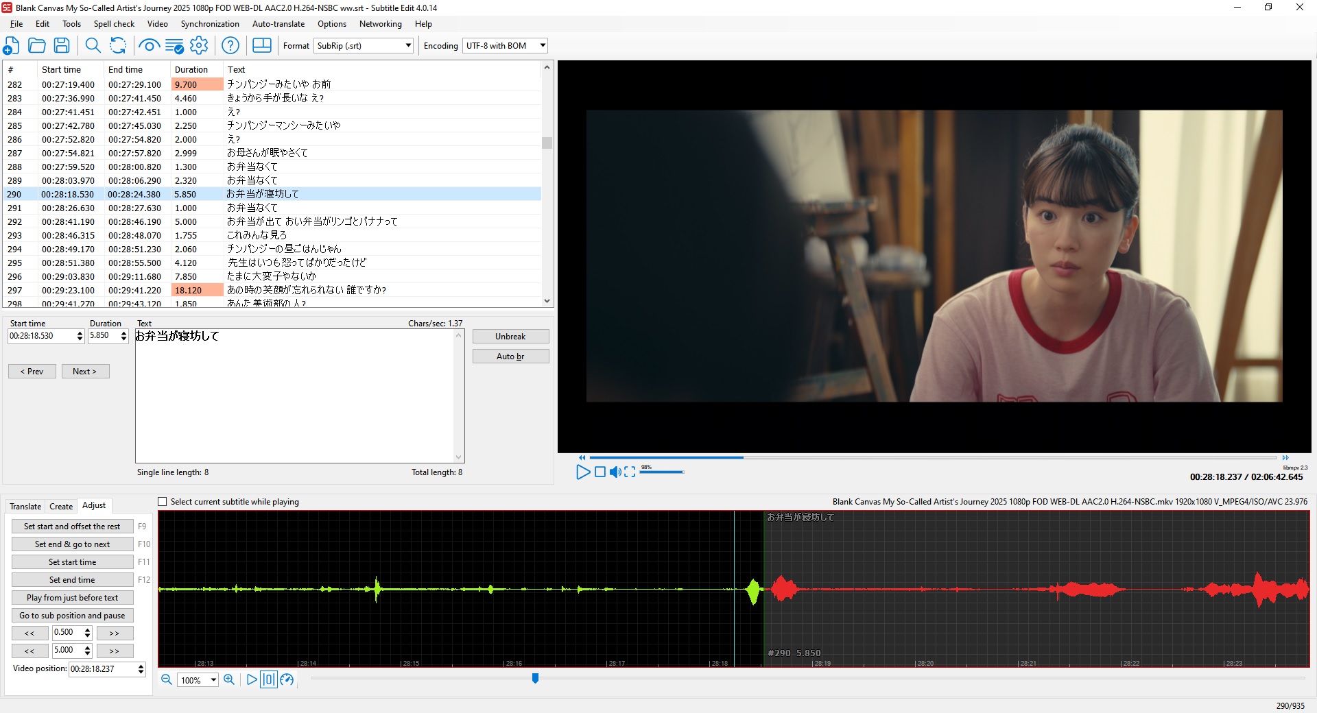Open the layout chooser toolbar icon
The image size is (1317, 713).
pos(262,46)
